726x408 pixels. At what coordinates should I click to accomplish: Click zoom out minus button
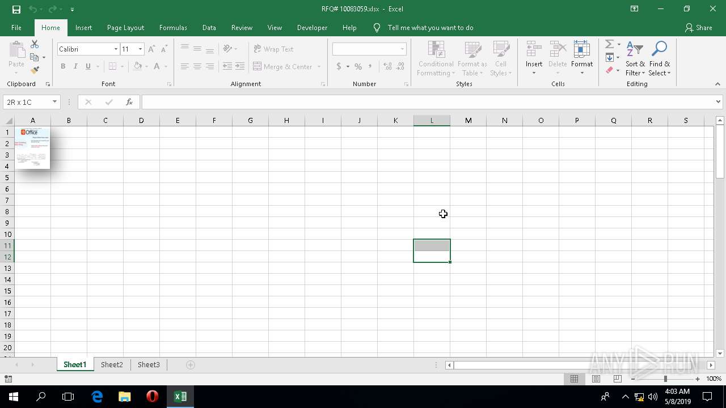point(633,379)
